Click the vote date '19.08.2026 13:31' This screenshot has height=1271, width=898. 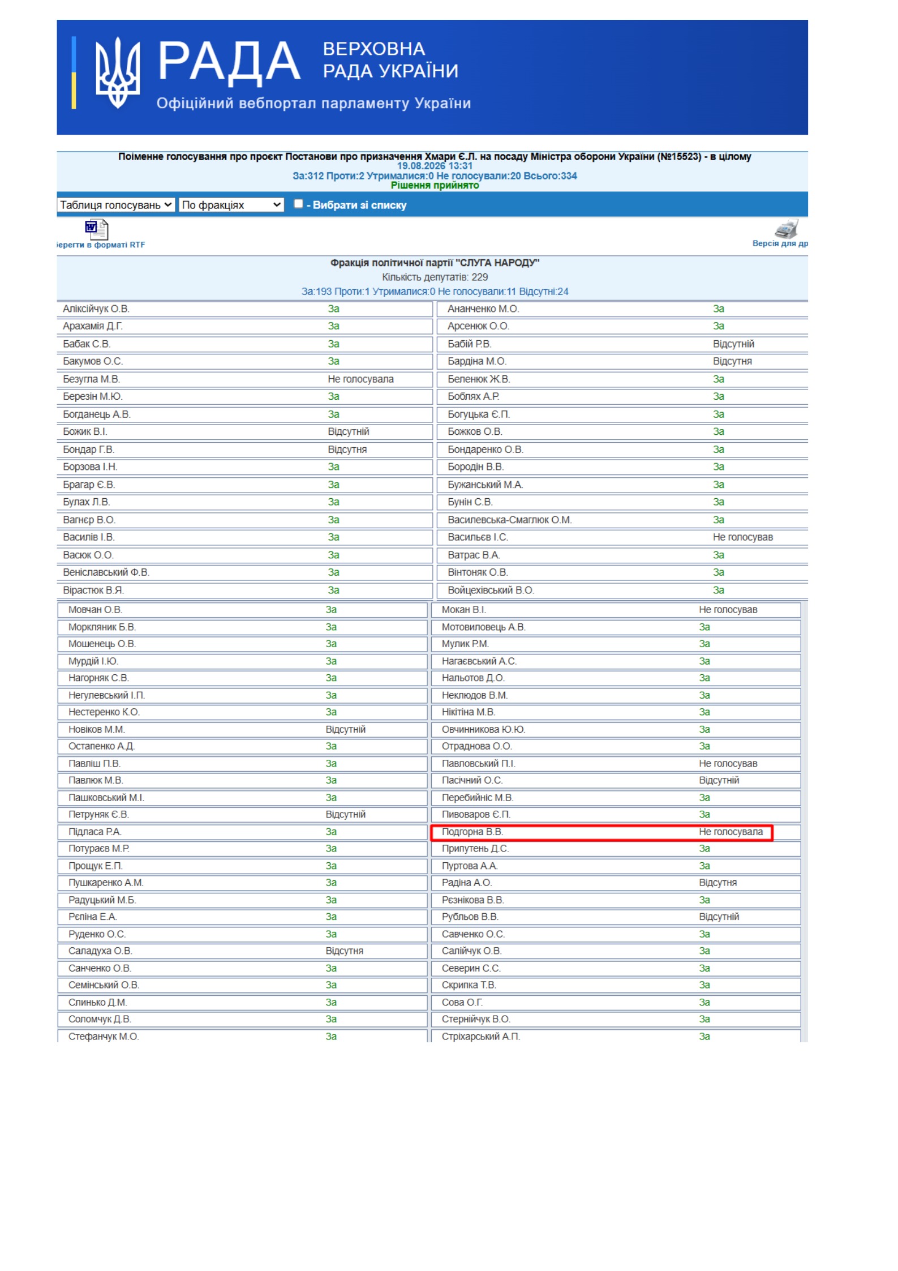pyautogui.click(x=435, y=166)
